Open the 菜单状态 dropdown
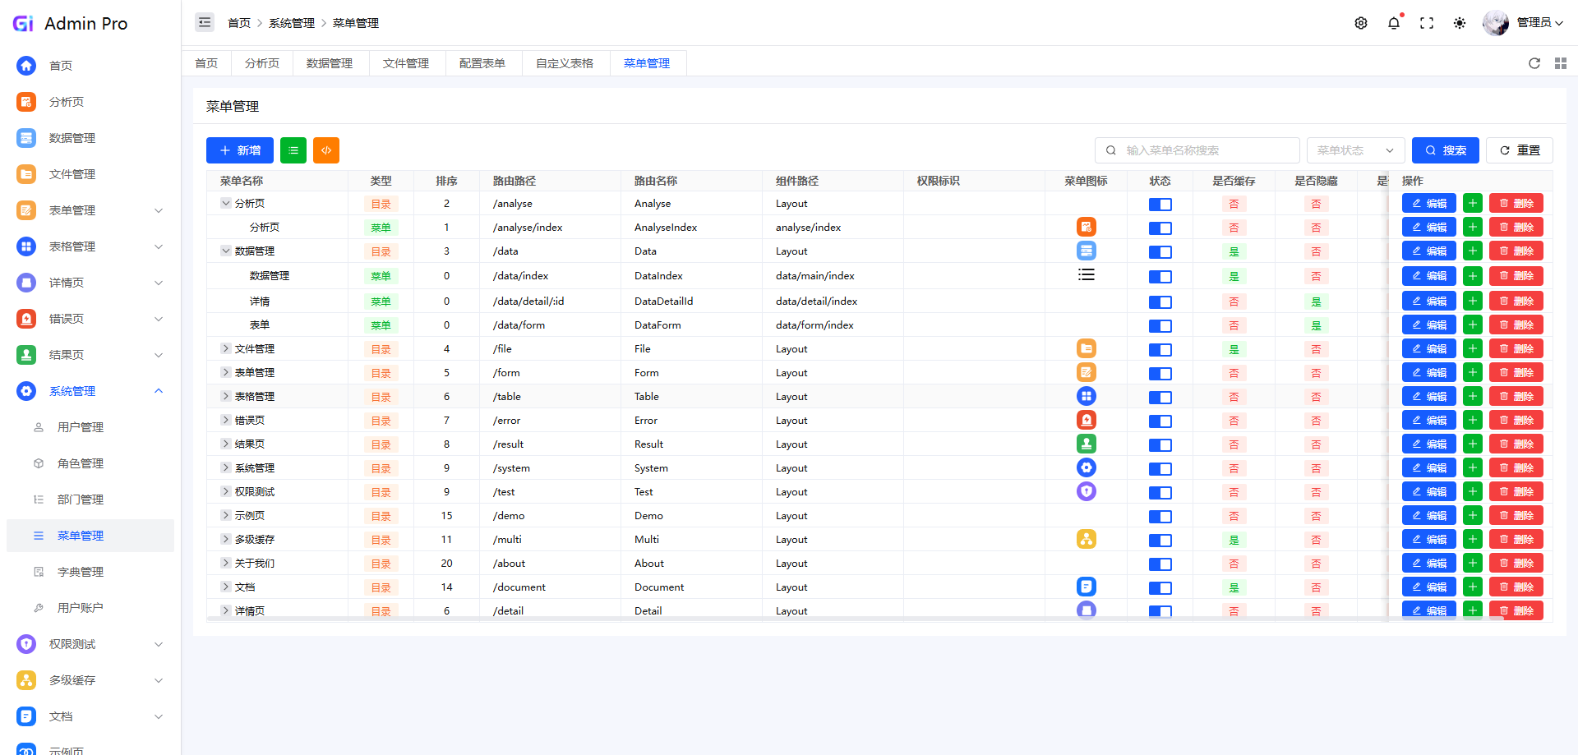1578x755 pixels. click(1355, 150)
